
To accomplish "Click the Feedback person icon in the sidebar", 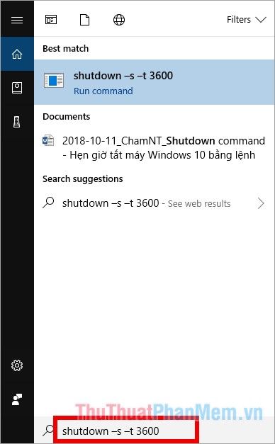I will point(17,399).
